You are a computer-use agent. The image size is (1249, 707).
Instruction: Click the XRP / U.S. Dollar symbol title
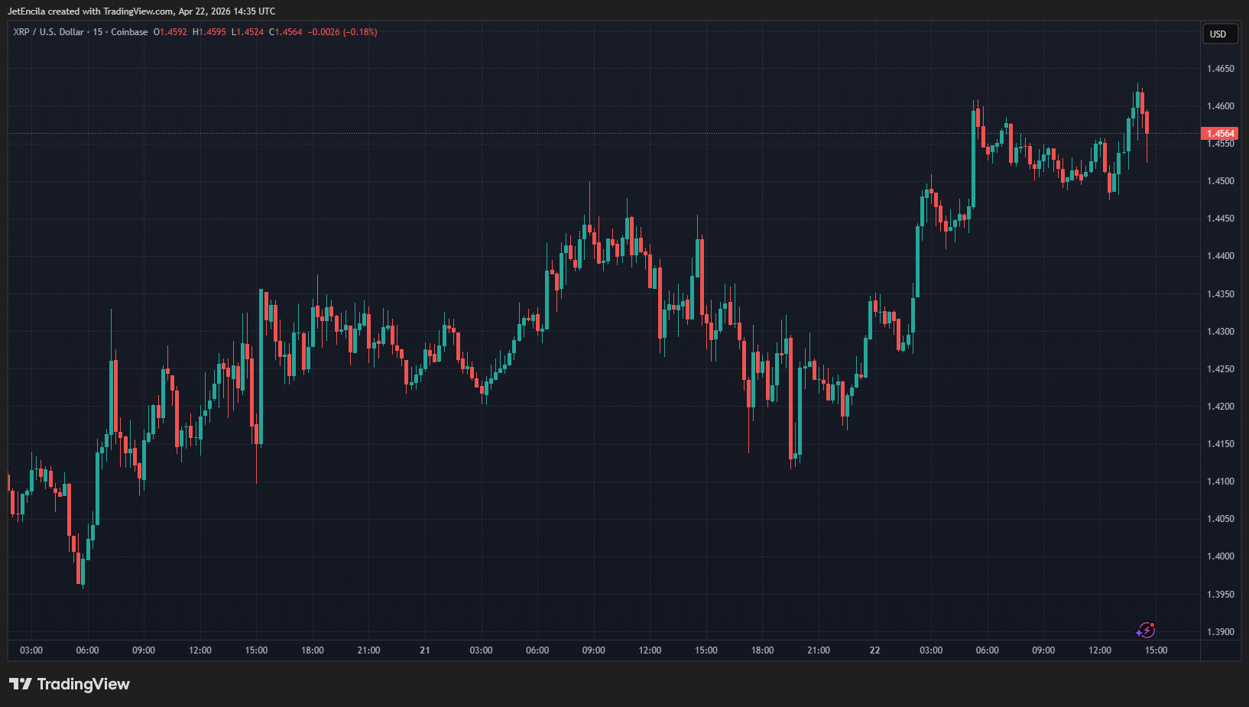pyautogui.click(x=48, y=32)
